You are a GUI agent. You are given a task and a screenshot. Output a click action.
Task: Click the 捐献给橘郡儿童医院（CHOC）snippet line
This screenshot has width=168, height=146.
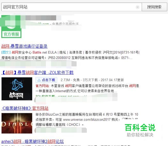click(x=59, y=125)
